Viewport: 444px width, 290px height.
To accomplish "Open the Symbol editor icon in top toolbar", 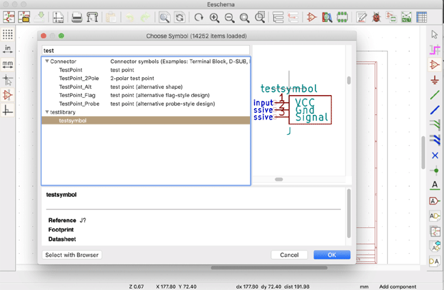I will 311,17.
